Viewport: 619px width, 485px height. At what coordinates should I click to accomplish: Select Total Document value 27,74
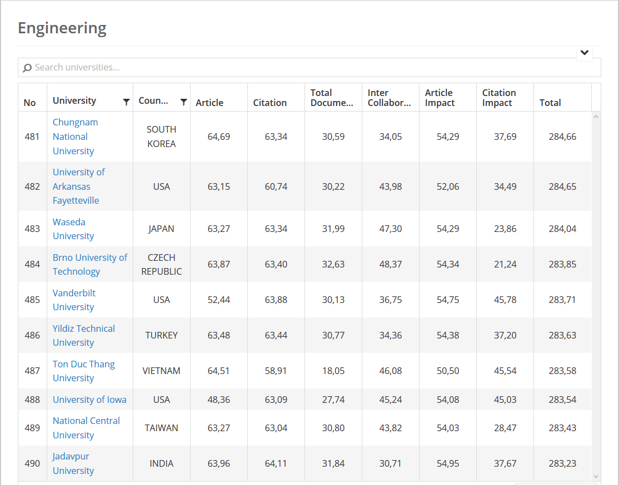click(x=333, y=400)
